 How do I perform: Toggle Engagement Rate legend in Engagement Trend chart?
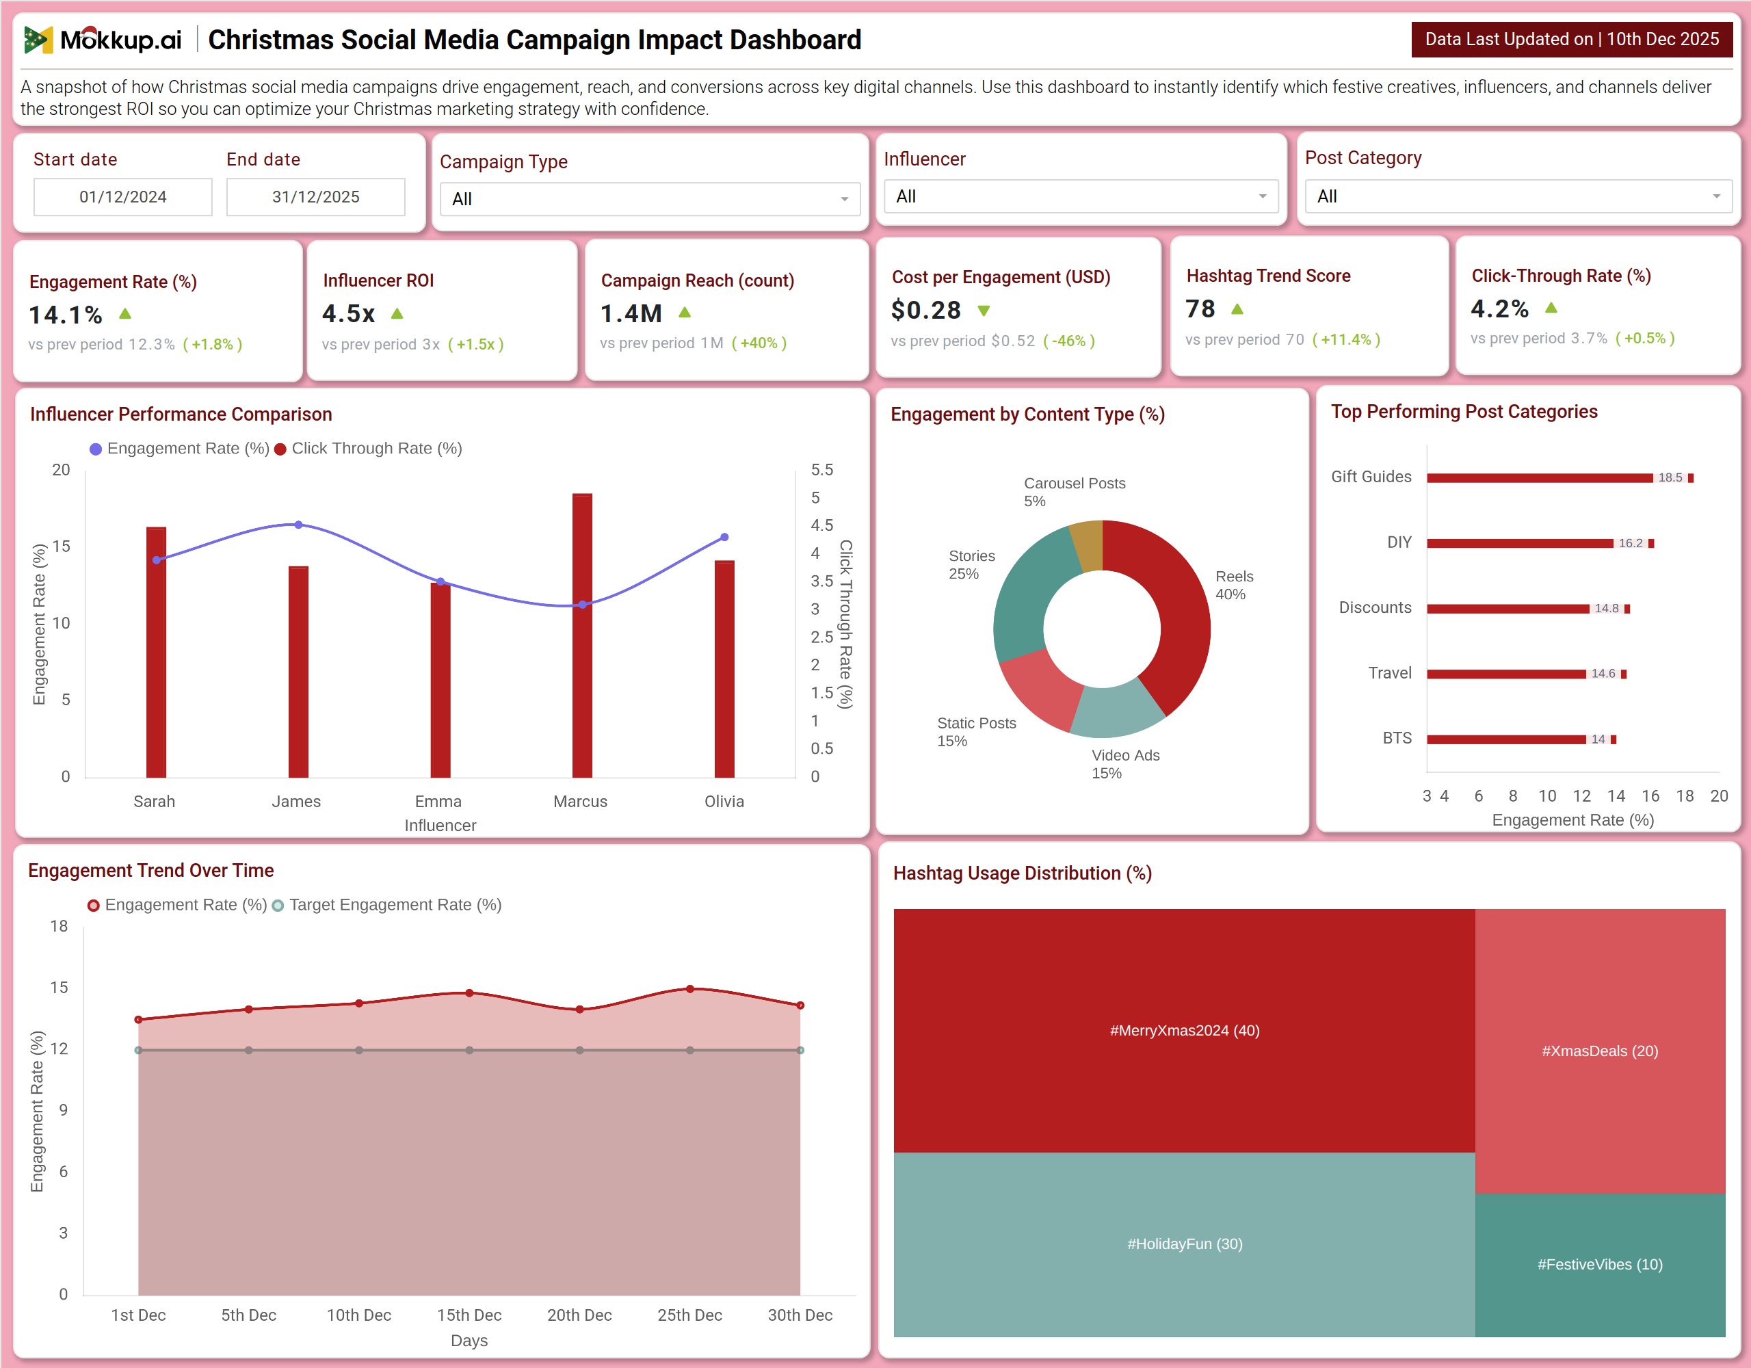177,904
